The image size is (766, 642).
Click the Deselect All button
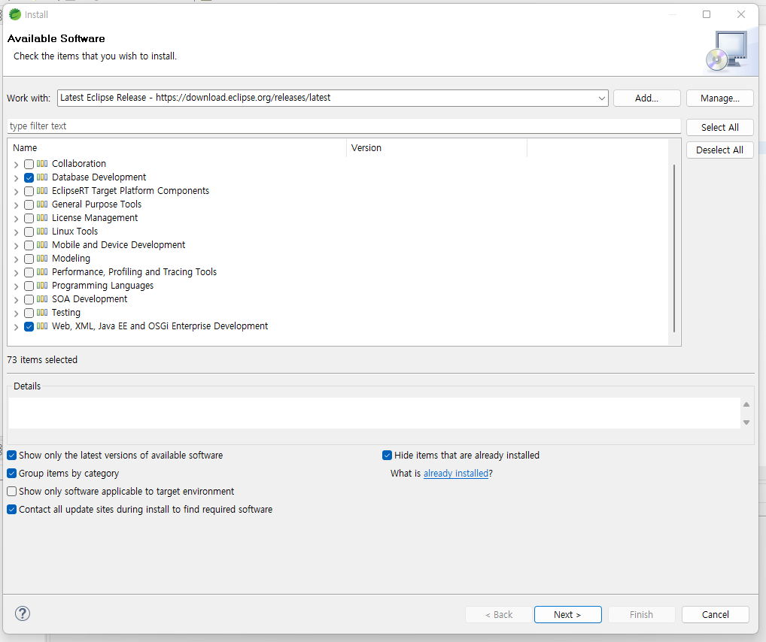719,150
